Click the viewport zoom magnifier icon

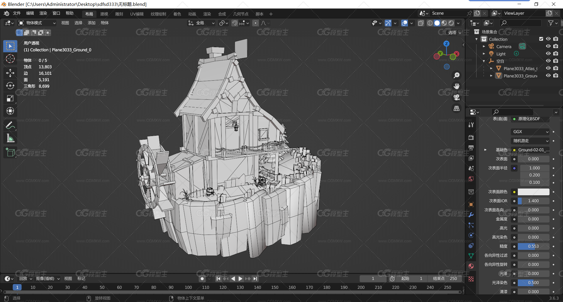tap(457, 75)
